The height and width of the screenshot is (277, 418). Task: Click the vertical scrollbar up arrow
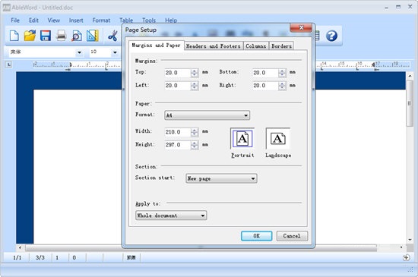[x=410, y=76]
